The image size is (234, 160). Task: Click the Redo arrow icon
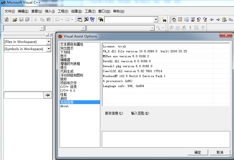(x=68, y=20)
